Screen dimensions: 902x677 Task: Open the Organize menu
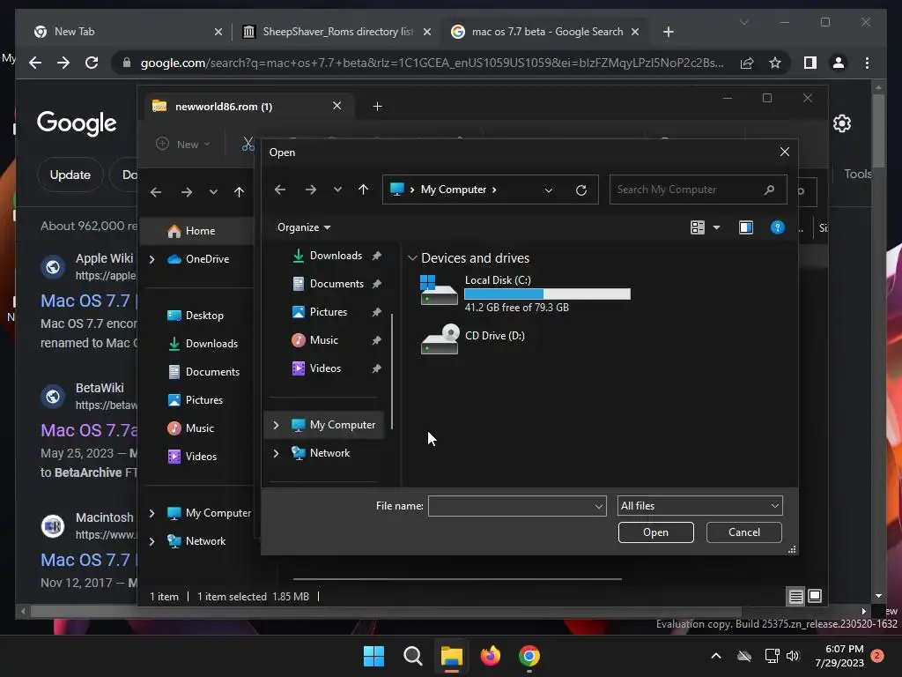304,227
